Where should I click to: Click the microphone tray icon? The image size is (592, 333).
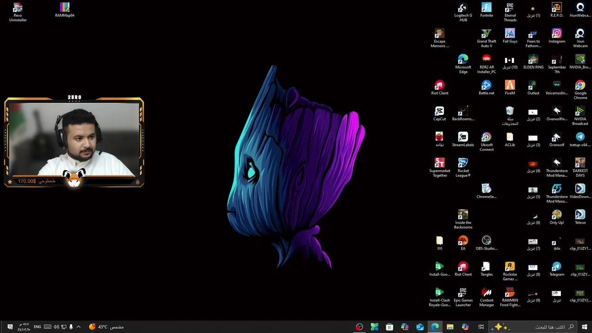71,327
